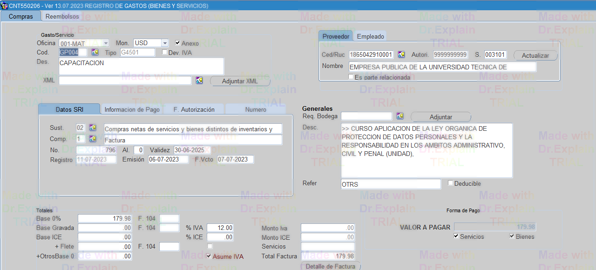The width and height of the screenshot is (596, 270).
Task: Open the Ced/Ruc supplier lookup icon
Action: 401,55
